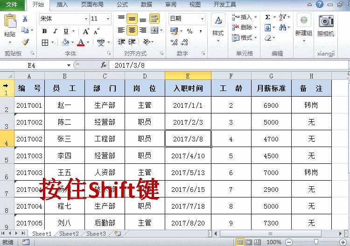Select top vertical align icon

coord(121,18)
